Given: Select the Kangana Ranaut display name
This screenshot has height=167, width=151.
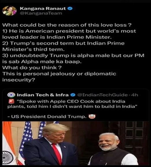Looking at the screenshot, I should (x=43, y=8).
